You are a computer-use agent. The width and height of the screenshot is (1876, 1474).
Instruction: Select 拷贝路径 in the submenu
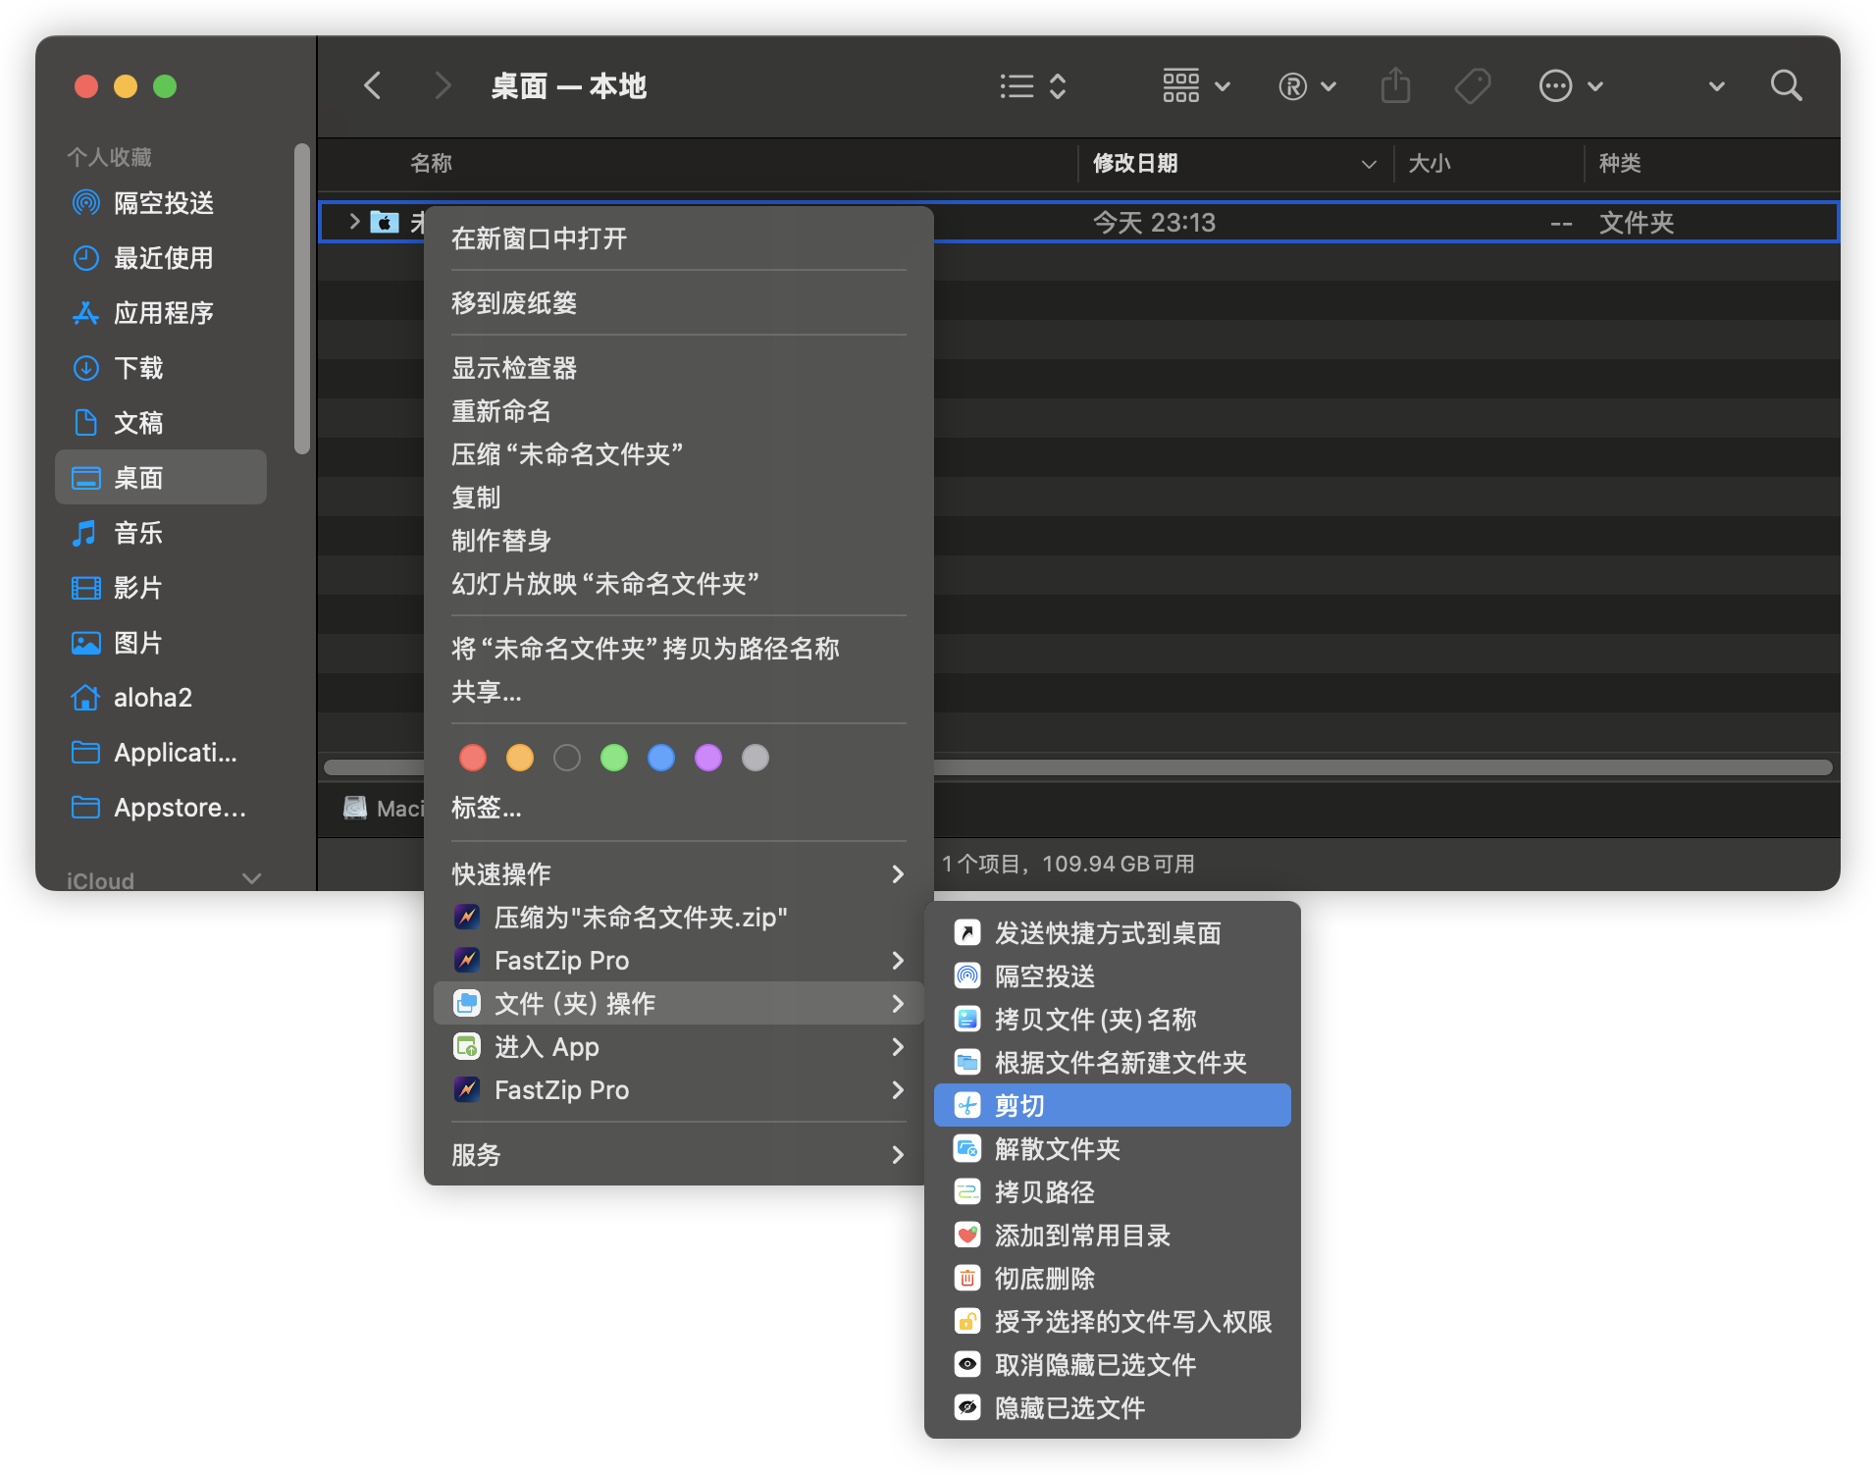pyautogui.click(x=1044, y=1192)
